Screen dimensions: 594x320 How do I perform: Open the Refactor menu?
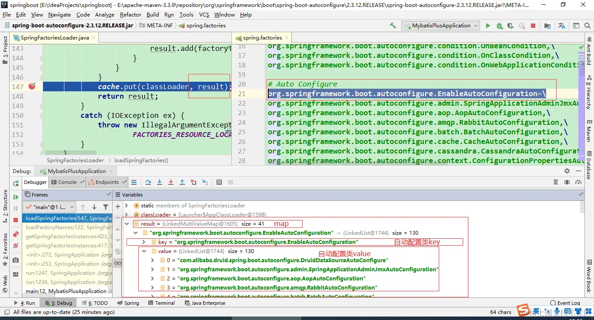pos(131,14)
